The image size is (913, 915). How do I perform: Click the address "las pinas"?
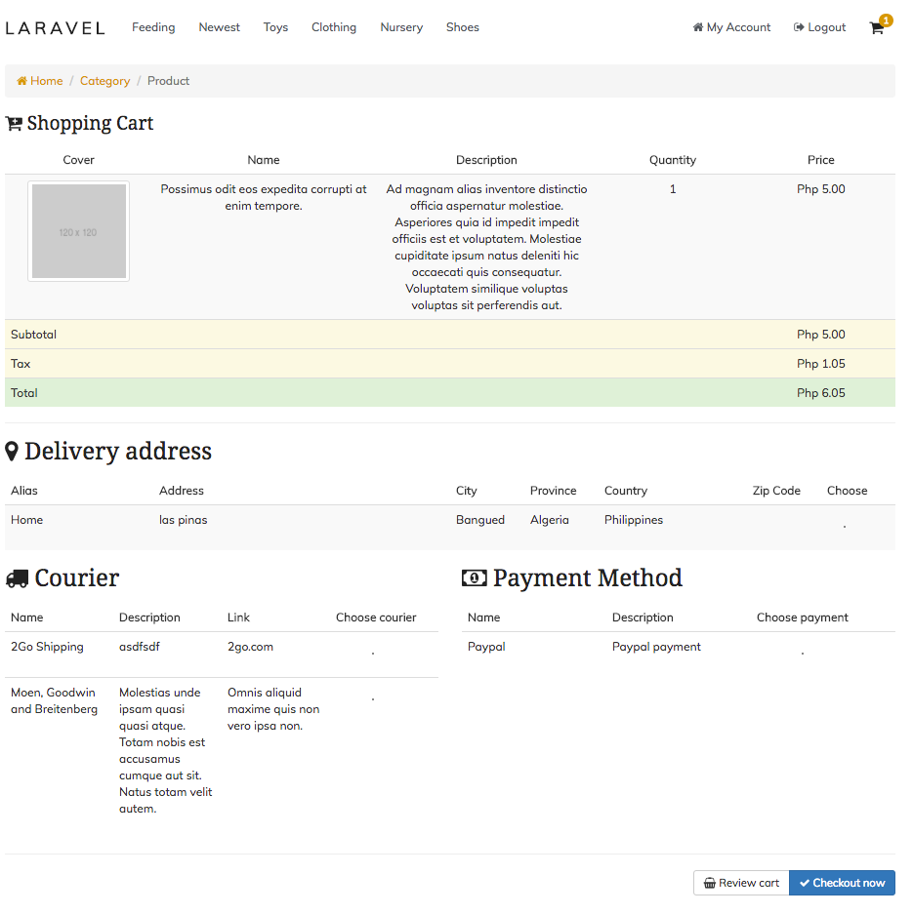pyautogui.click(x=183, y=521)
